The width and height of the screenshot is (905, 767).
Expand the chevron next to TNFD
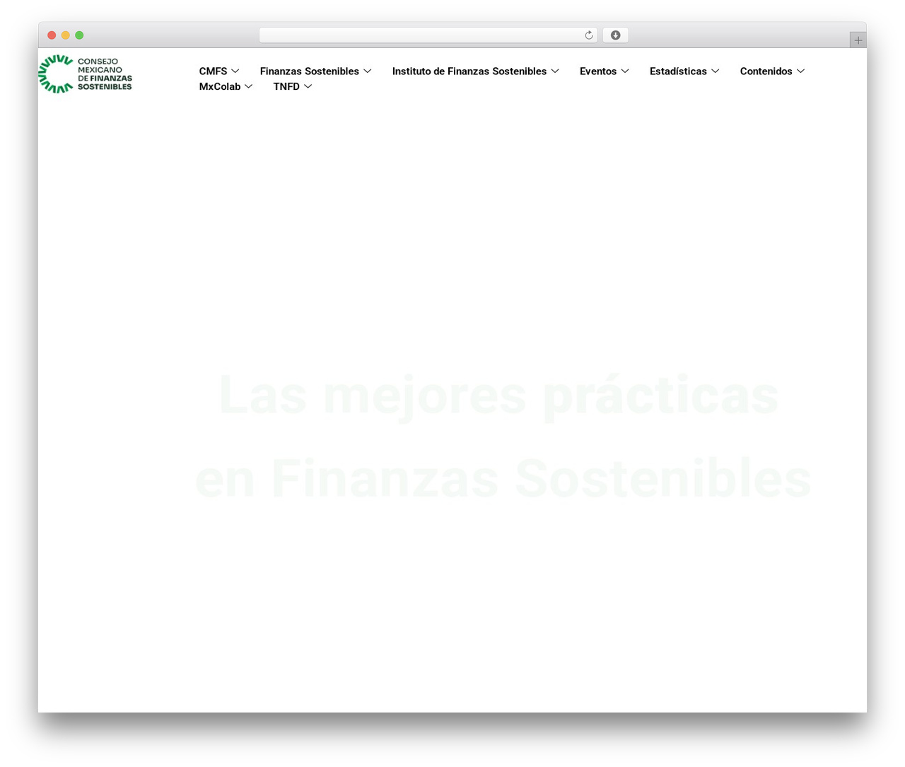pyautogui.click(x=308, y=86)
